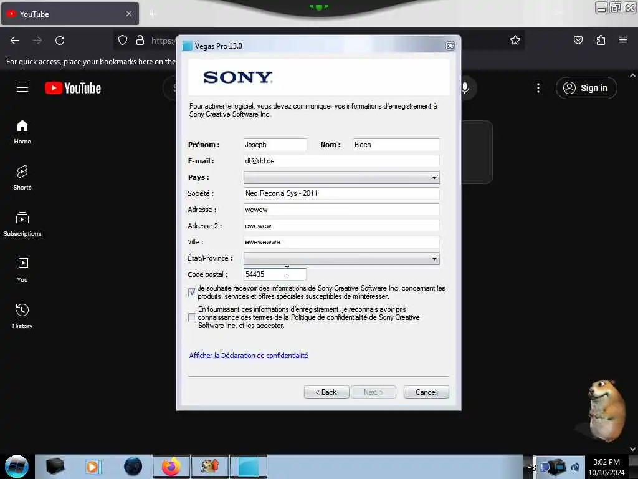Viewport: 638px width, 479px height.
Task: Open the media player taskbar icon
Action: pos(92,467)
